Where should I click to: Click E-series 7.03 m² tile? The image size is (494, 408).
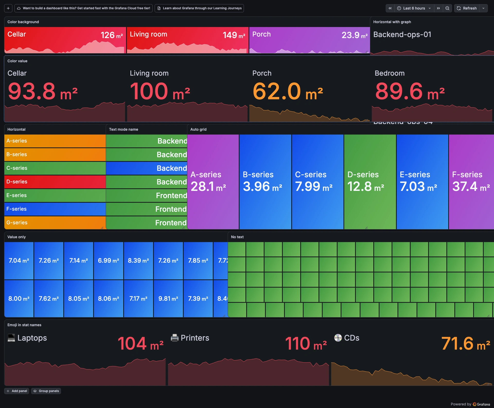coord(422,182)
